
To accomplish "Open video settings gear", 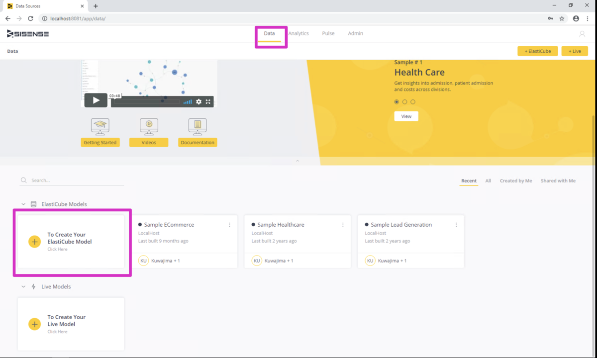I will (x=199, y=101).
